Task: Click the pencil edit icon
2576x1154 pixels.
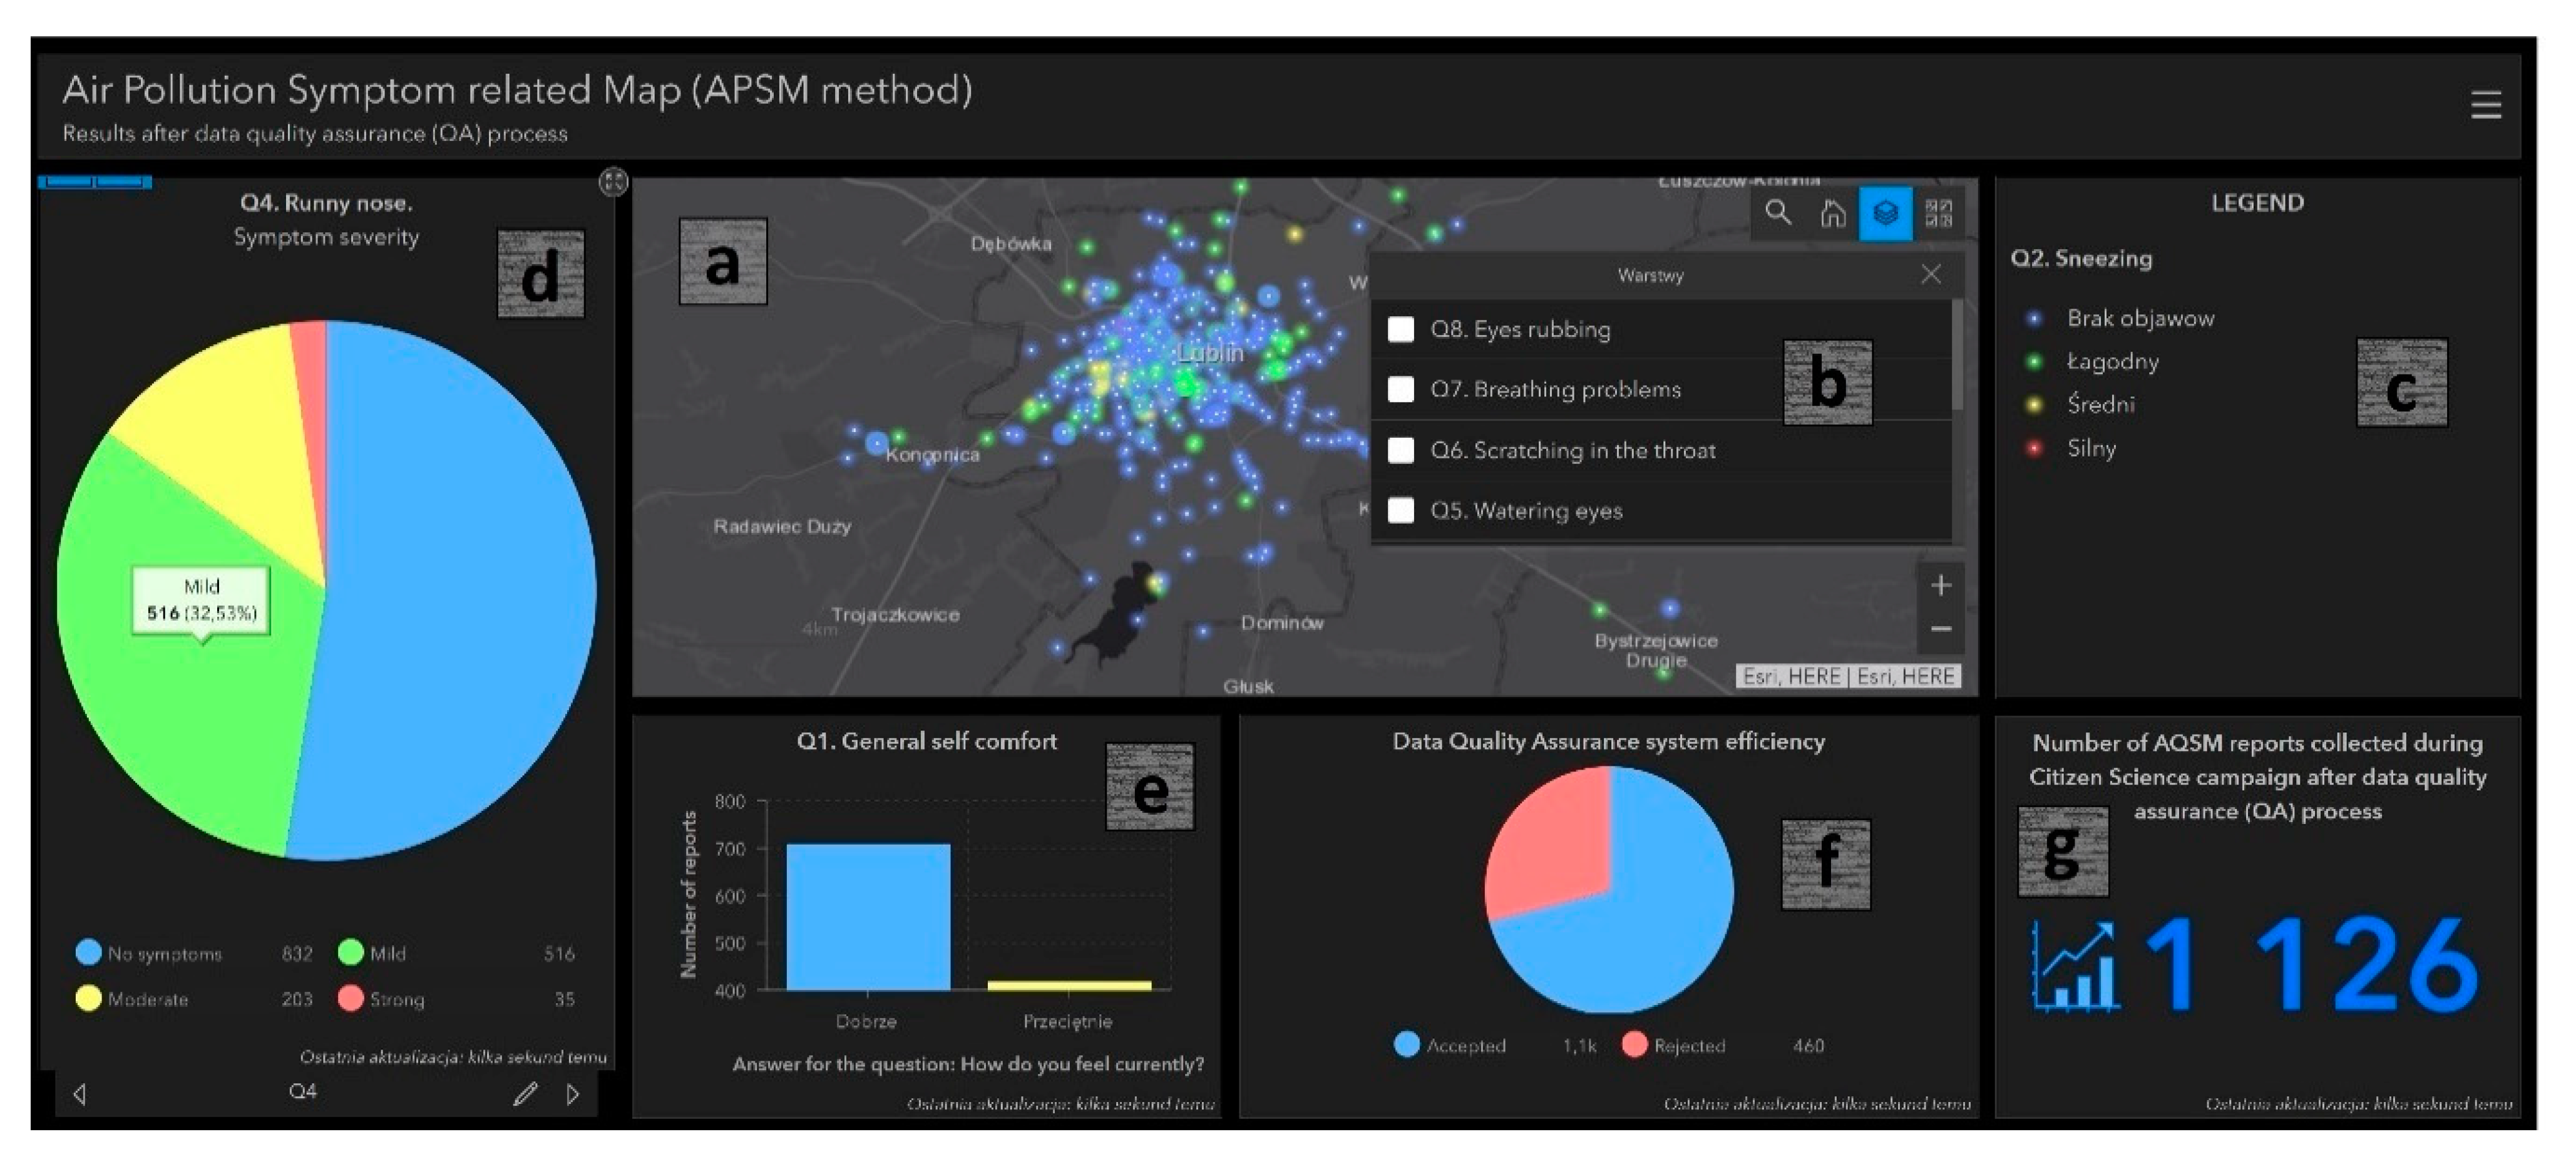Action: [524, 1094]
